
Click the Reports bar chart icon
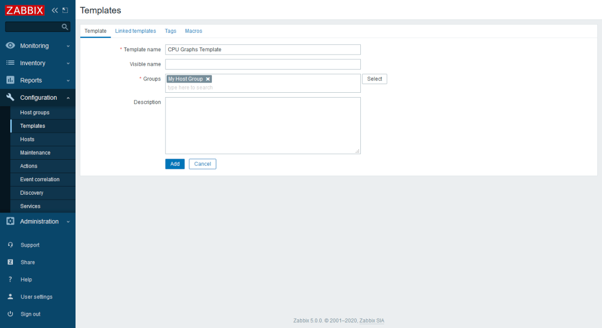10,80
